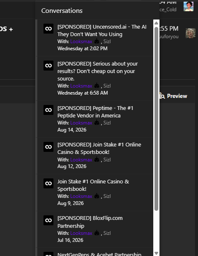Click 'Wednesday at 2:02 PM' timestamp
This screenshot has height=256, width=198.
click(x=82, y=49)
